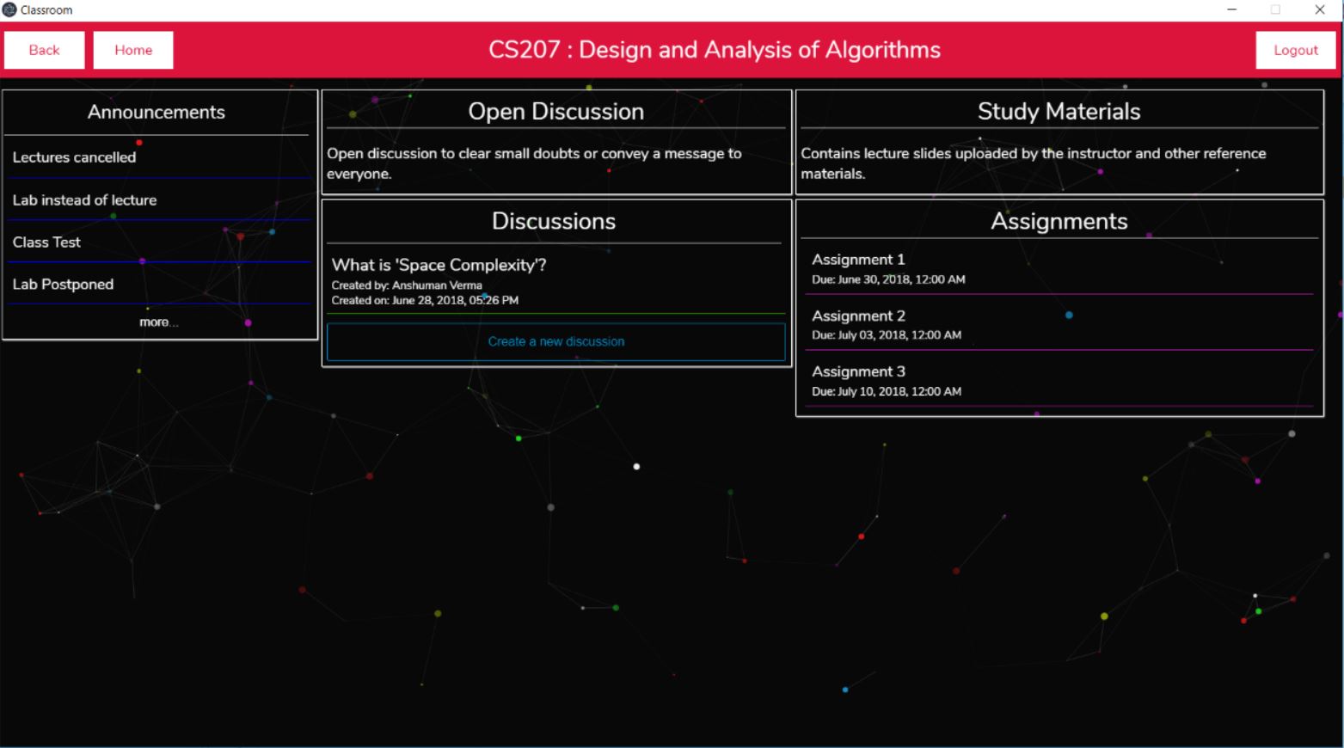
Task: Log out using Logout button
Action: coord(1296,50)
